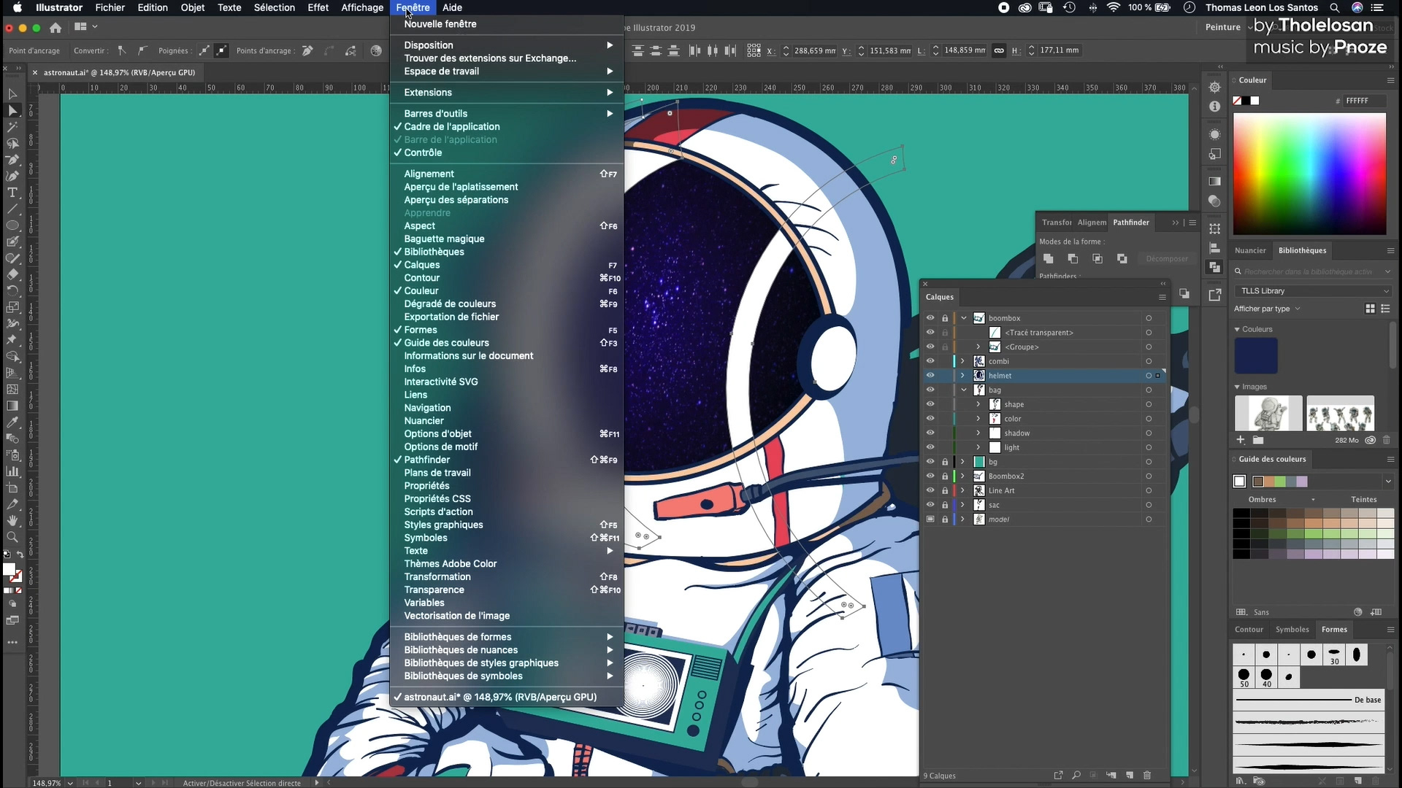Click the Home icon in the application bar

click(55, 28)
